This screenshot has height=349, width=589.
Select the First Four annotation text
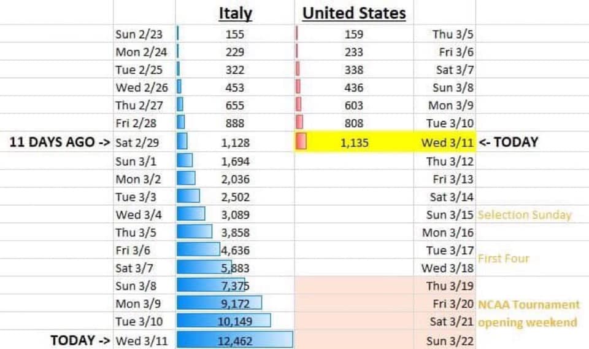coord(503,258)
